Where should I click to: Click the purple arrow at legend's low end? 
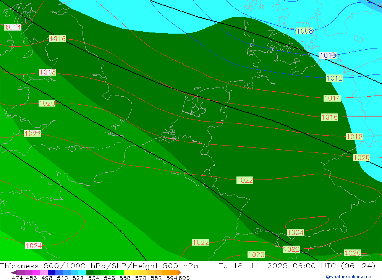(x=14, y=272)
